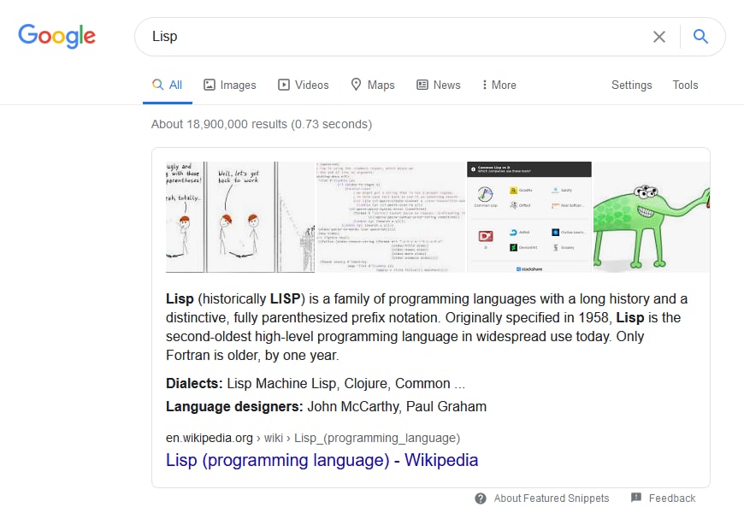The width and height of the screenshot is (744, 525).
Task: Open the green alien mascot thumbnail
Action: pyautogui.click(x=652, y=217)
